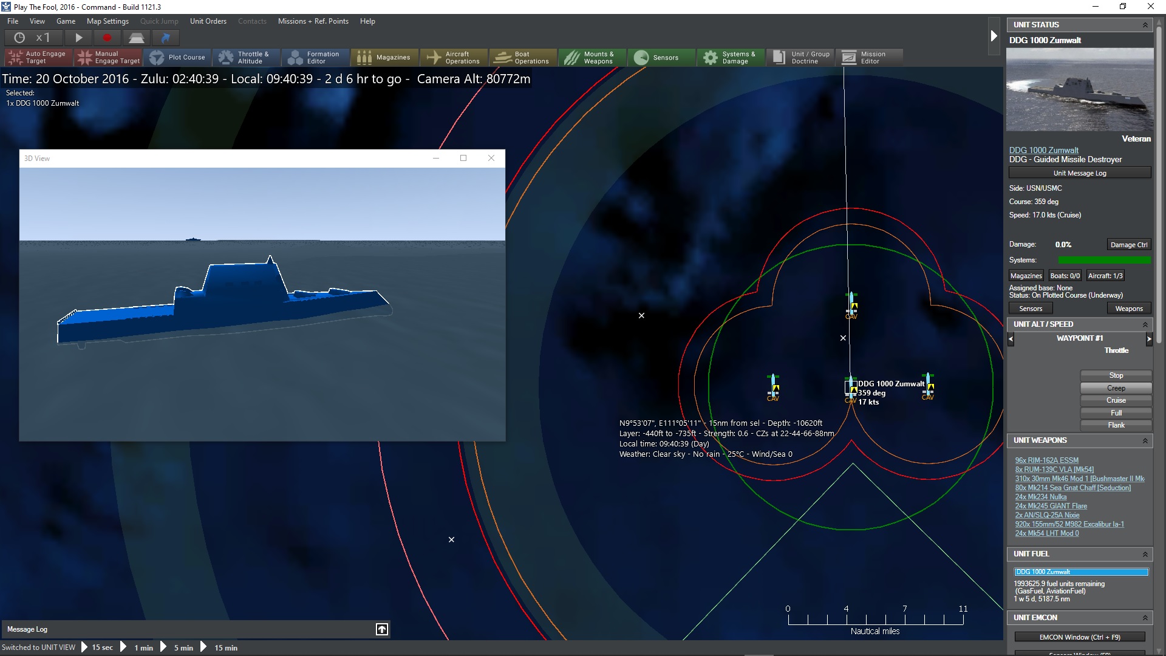Select the DDG 1000 Zumwalt unit on map
This screenshot has height=656, width=1166.
[851, 387]
